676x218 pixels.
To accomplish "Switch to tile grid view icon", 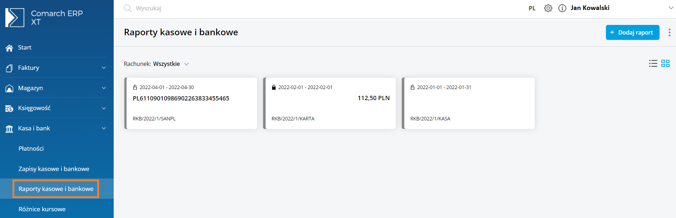I will pyautogui.click(x=665, y=63).
